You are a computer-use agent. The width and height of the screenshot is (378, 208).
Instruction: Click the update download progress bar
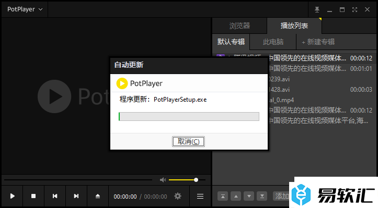[x=189, y=116]
